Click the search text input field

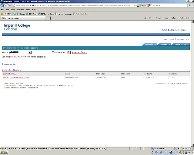(x=41, y=52)
